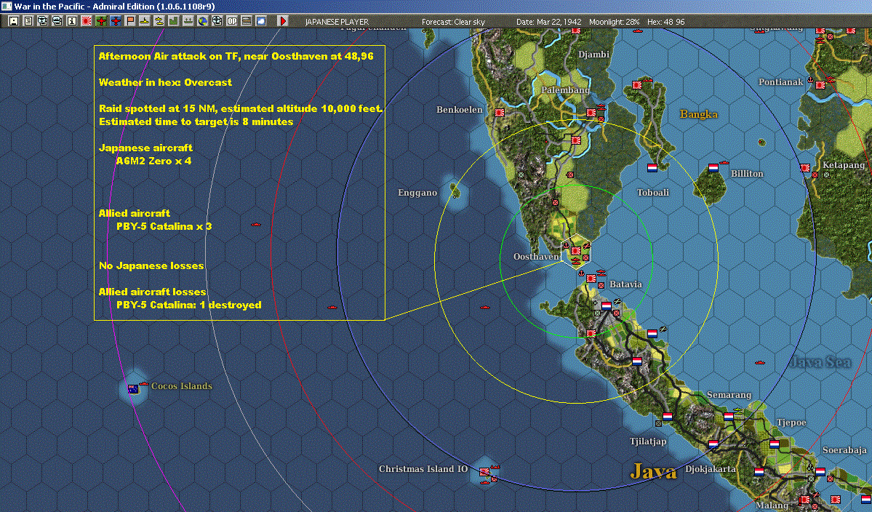872x512 pixels.
Task: Click the highlighted Oosthaven base hex
Action: click(576, 252)
